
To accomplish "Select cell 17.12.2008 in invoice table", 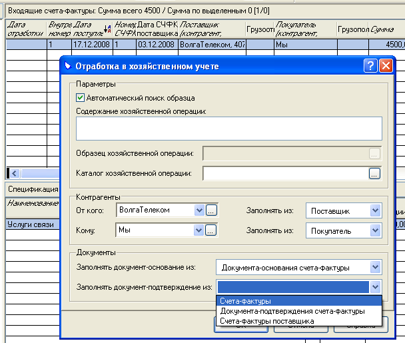I will (92, 45).
